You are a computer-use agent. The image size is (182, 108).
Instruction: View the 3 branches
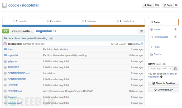tap(54, 21)
